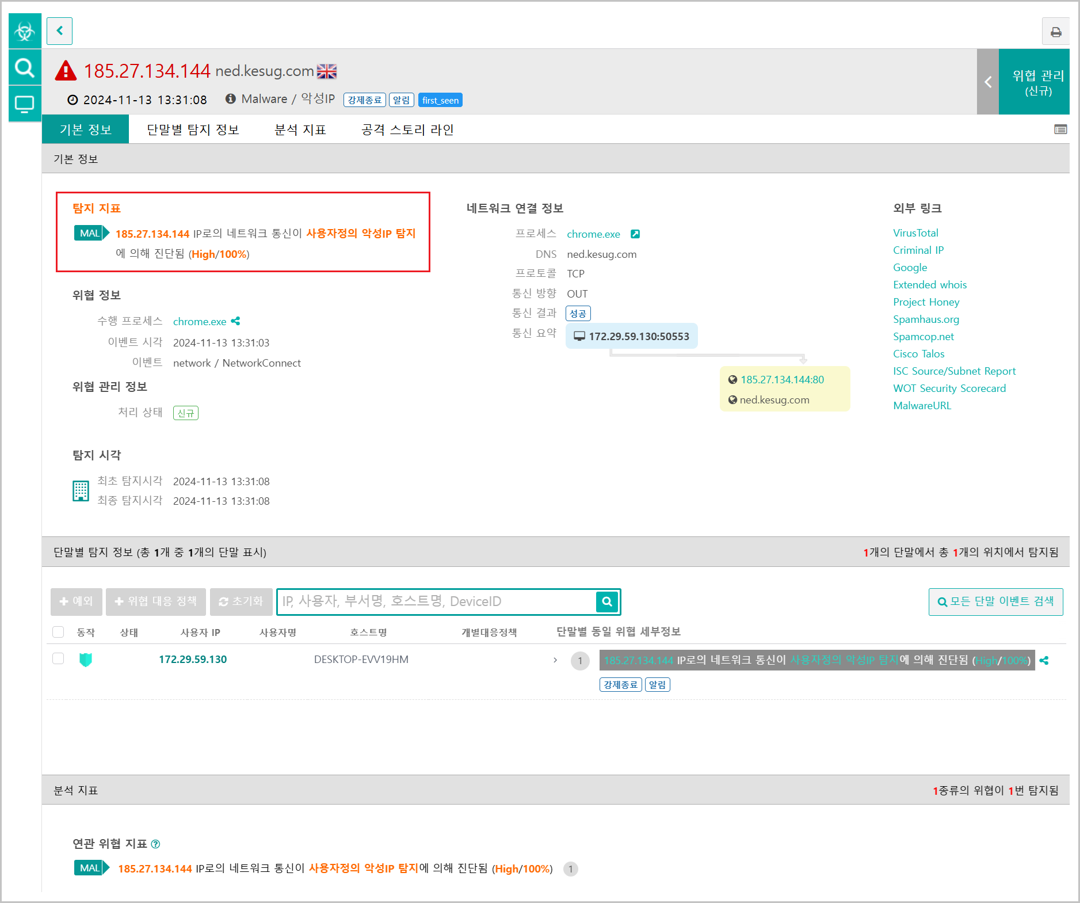
Task: Click the printer icon
Action: point(1055,32)
